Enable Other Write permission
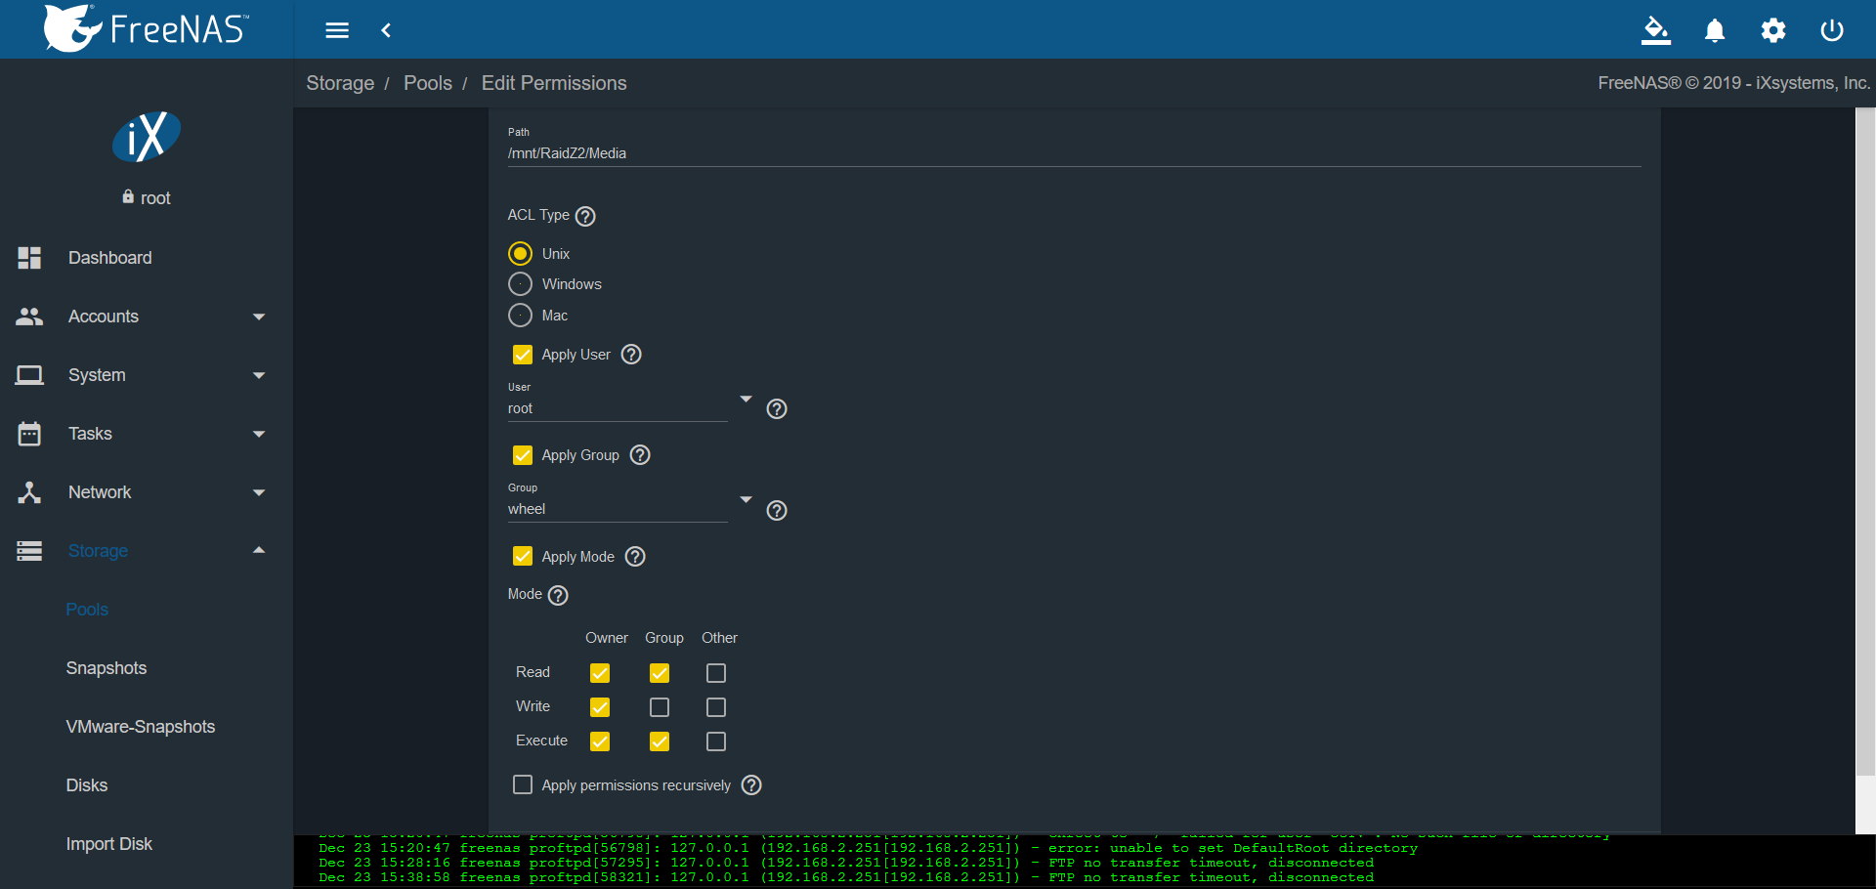This screenshot has height=889, width=1876. 716,707
